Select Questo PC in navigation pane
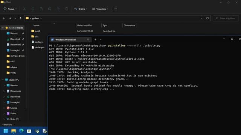The width and height of the screenshot is (241, 135). pos(12,80)
